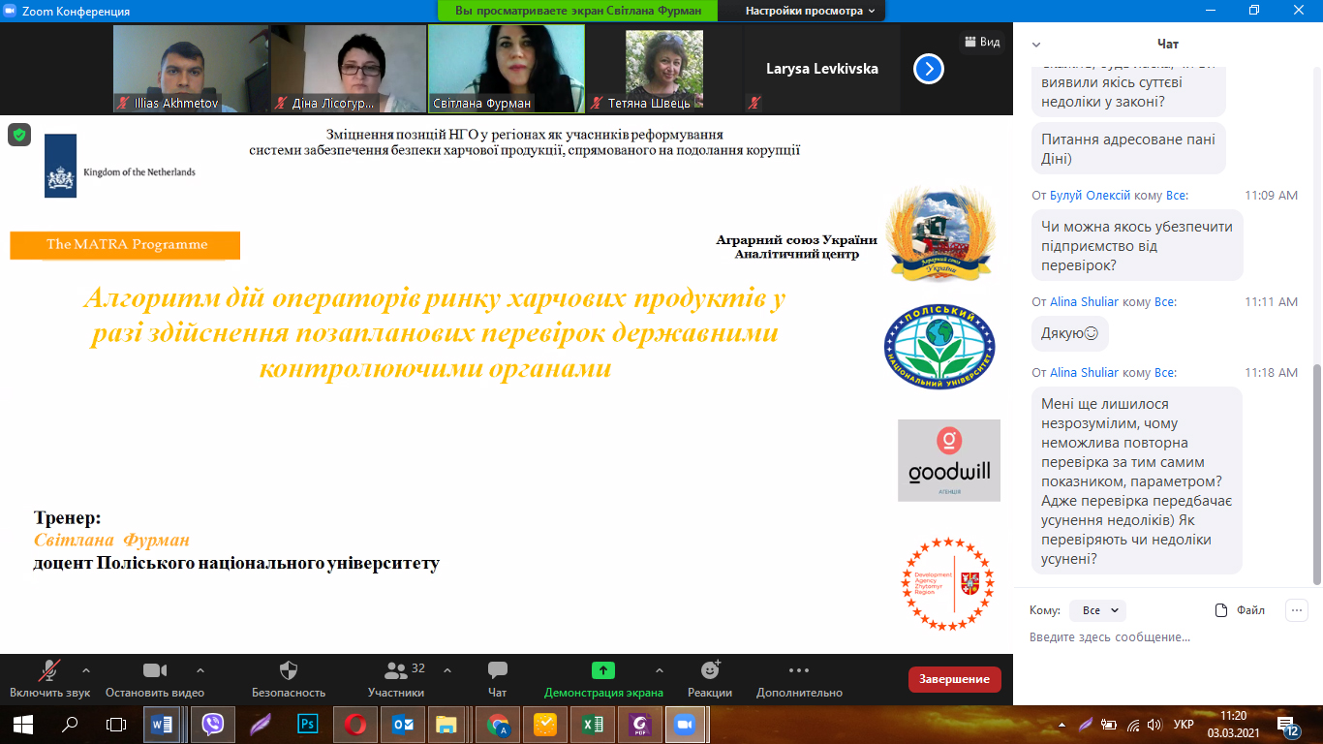Click the More (Дополнительно) three-dots icon
Screen dimensions: 1323x744
pos(799,669)
